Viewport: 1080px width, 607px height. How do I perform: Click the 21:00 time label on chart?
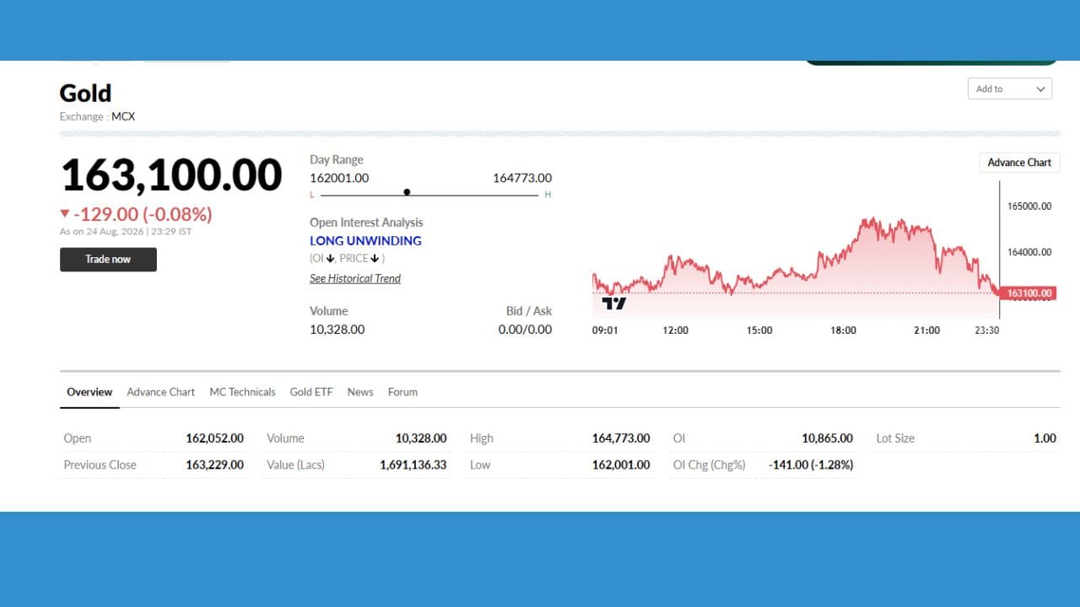click(926, 330)
